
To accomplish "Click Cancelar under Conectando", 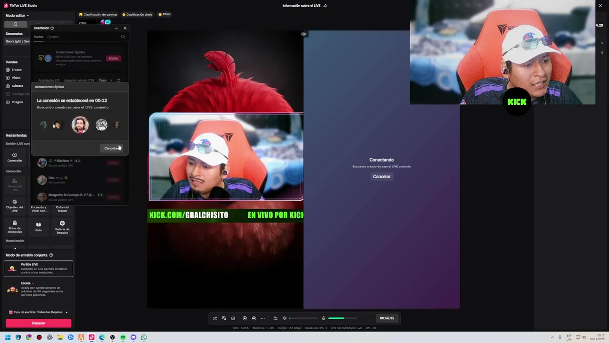I will tap(382, 176).
